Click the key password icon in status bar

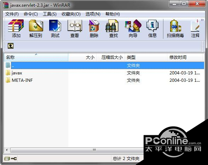pyautogui.click(x=14, y=158)
